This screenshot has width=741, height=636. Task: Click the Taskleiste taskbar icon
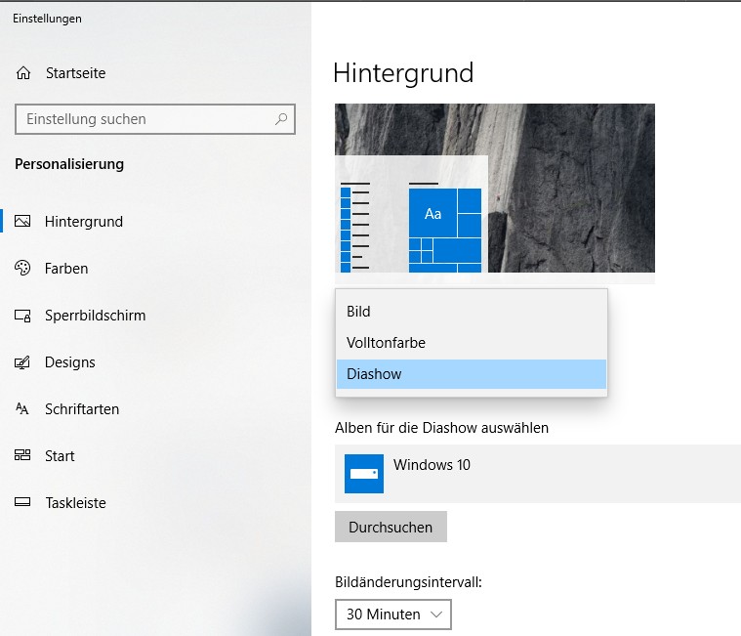[x=22, y=502]
